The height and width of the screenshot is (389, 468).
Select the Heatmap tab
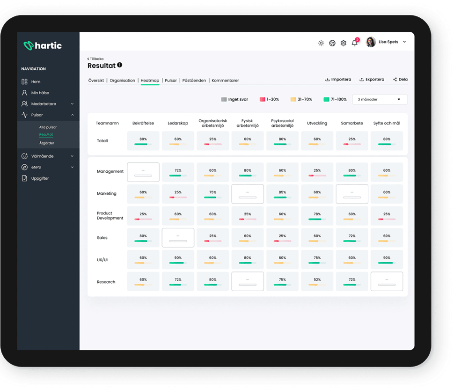coord(150,81)
